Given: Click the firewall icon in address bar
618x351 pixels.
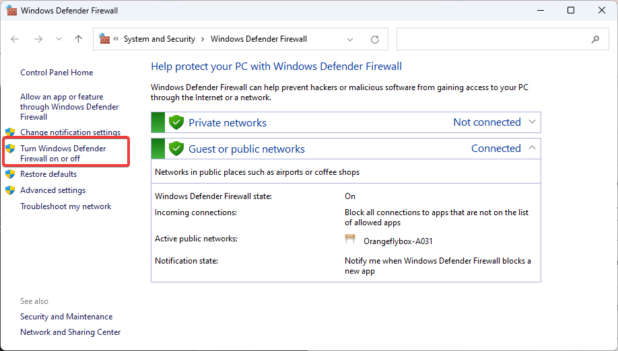Looking at the screenshot, I should (104, 39).
